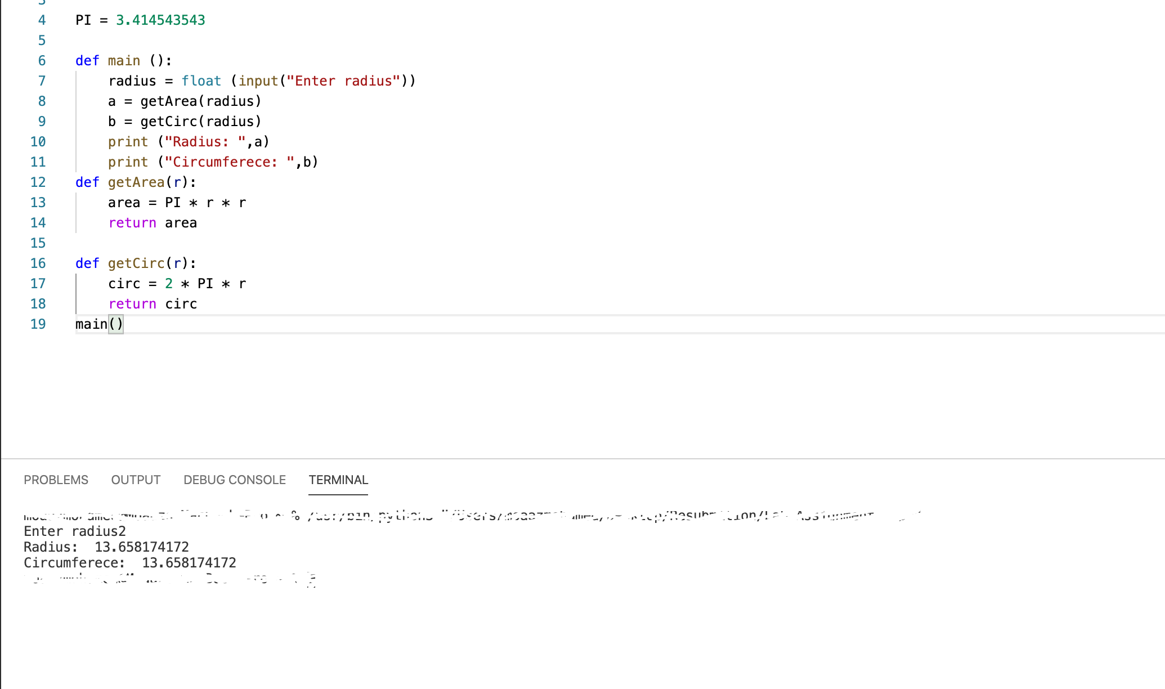Click 'def getCirc(r):' definition
This screenshot has width=1165, height=689.
136,263
